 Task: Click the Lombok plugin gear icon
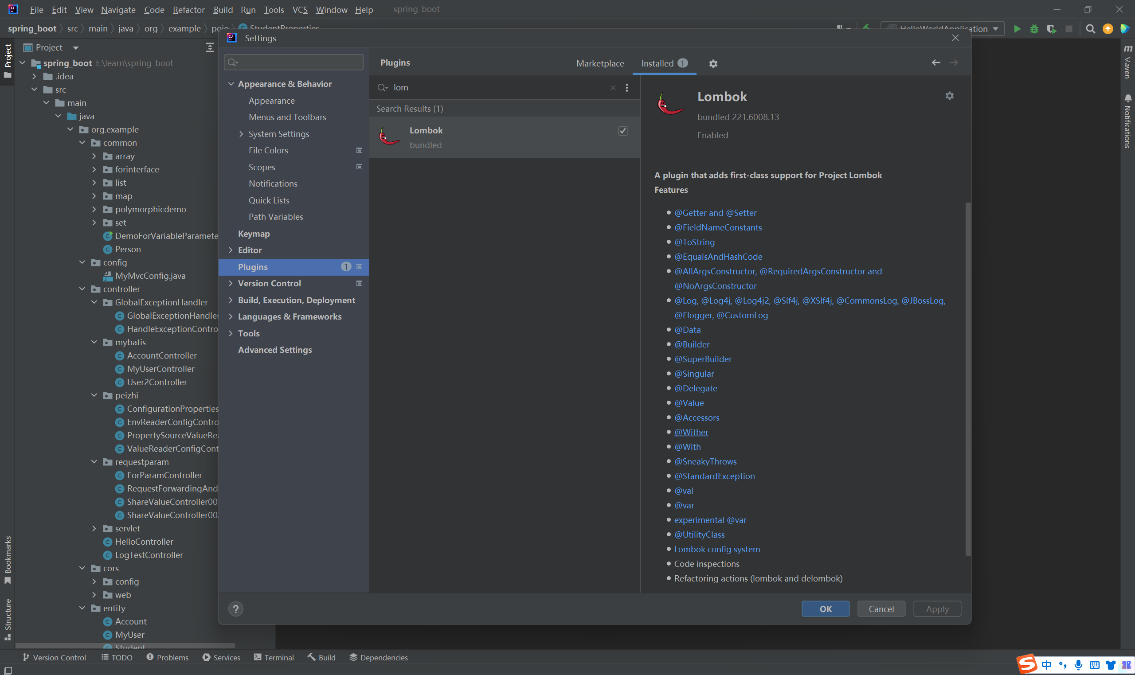[x=949, y=96]
